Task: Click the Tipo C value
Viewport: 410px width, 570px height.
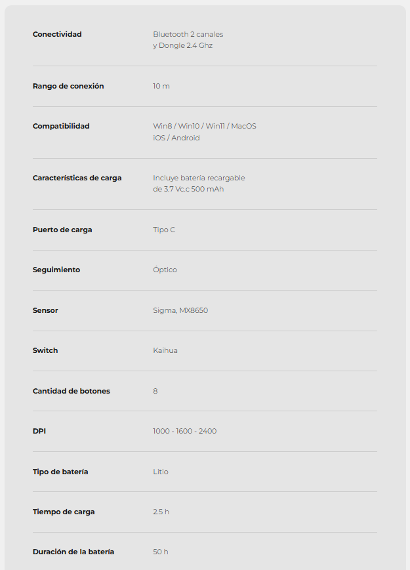Action: [164, 230]
